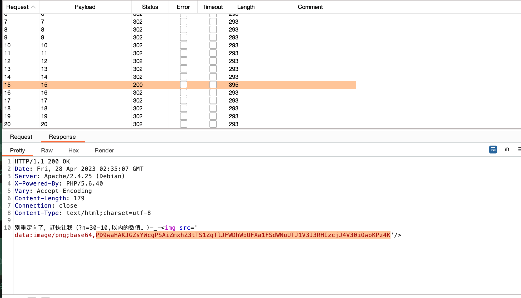Toggle Error checkbox in highlighted request 15 row
This screenshot has width=521, height=298.
tap(184, 85)
